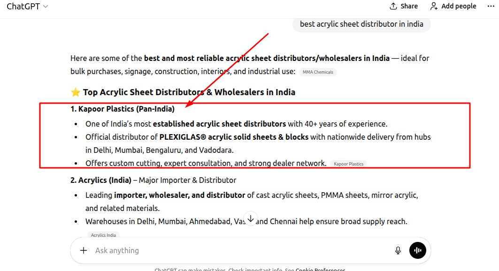Screen dimensions: 499x271
Task: Open the Add people option
Action: pos(453,6)
